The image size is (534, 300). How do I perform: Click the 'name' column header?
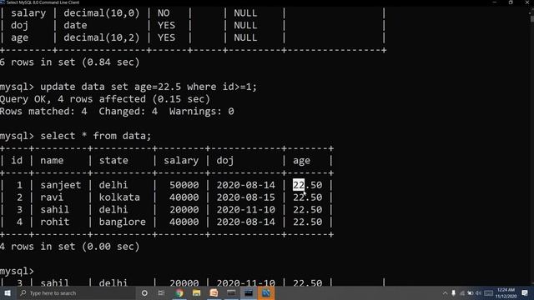pyautogui.click(x=52, y=161)
